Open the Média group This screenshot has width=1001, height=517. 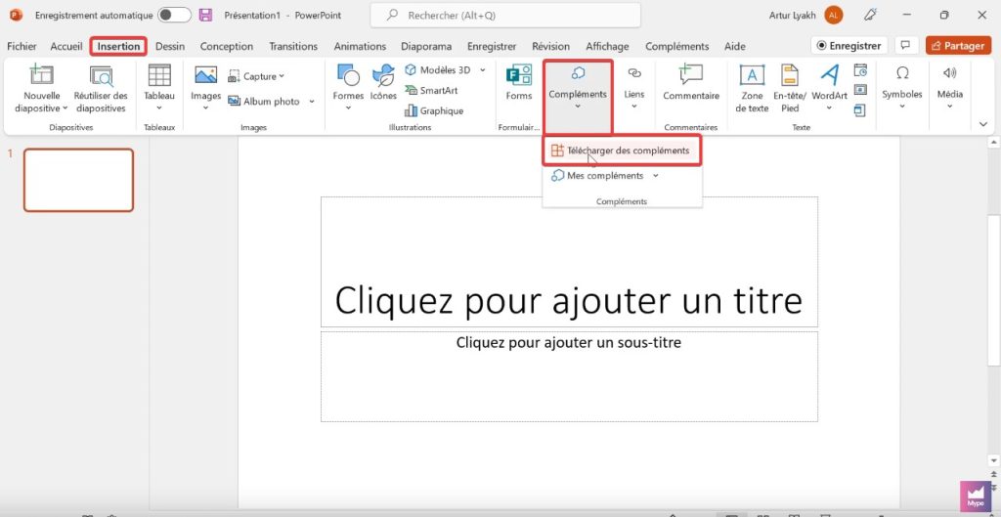(950, 88)
